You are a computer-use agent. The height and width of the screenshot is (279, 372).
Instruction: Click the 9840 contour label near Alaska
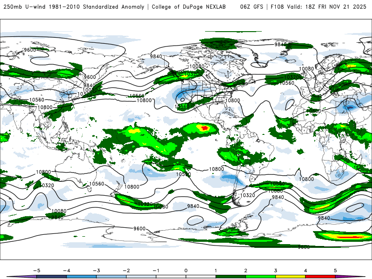pos(156,56)
